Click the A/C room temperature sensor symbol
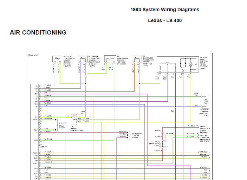 (57, 59)
